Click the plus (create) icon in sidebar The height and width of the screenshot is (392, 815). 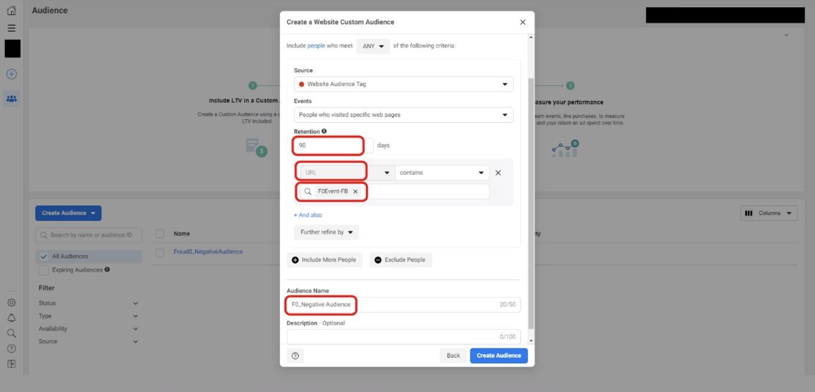tap(11, 73)
